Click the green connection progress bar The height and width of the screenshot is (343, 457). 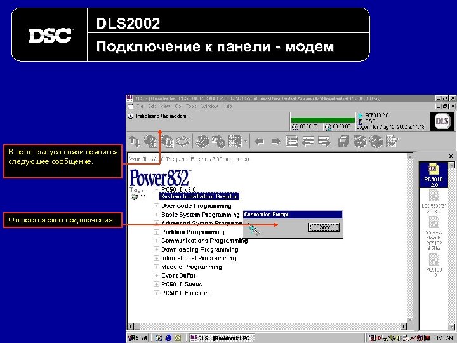pyautogui.click(x=322, y=120)
